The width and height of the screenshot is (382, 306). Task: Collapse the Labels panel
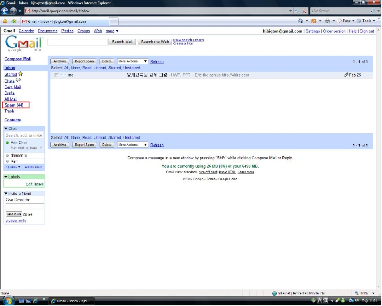coord(6,177)
